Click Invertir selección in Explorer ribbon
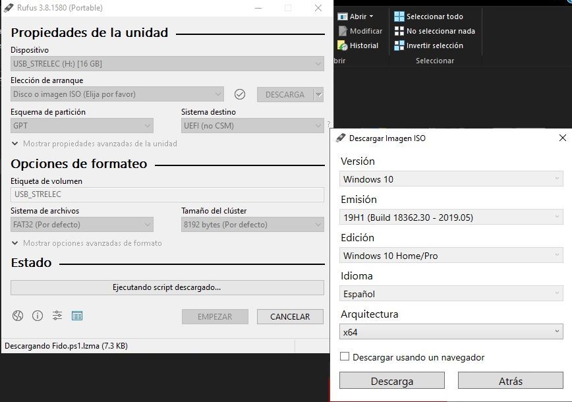This screenshot has width=572, height=402. (434, 45)
